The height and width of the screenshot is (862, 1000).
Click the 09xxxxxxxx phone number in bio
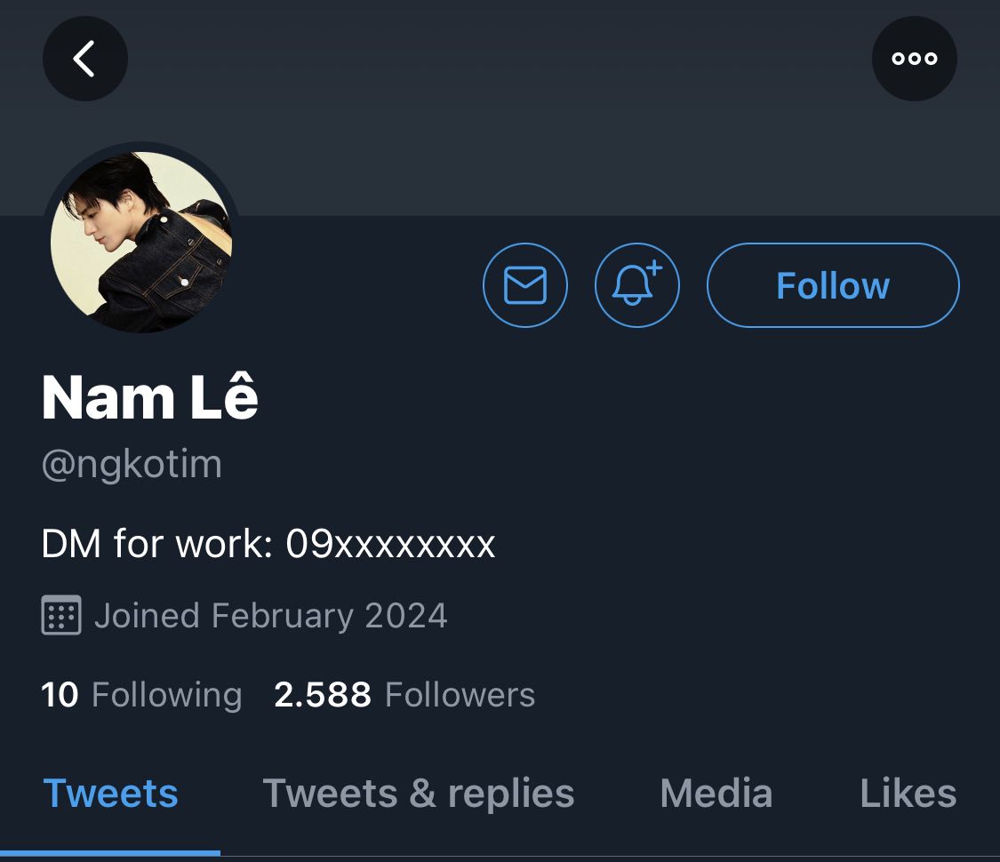[390, 543]
